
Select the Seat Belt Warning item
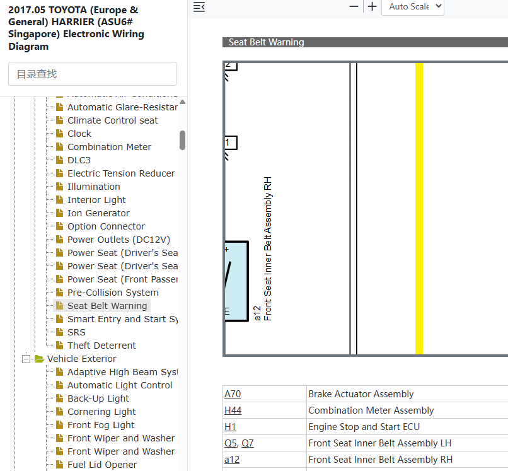point(107,306)
